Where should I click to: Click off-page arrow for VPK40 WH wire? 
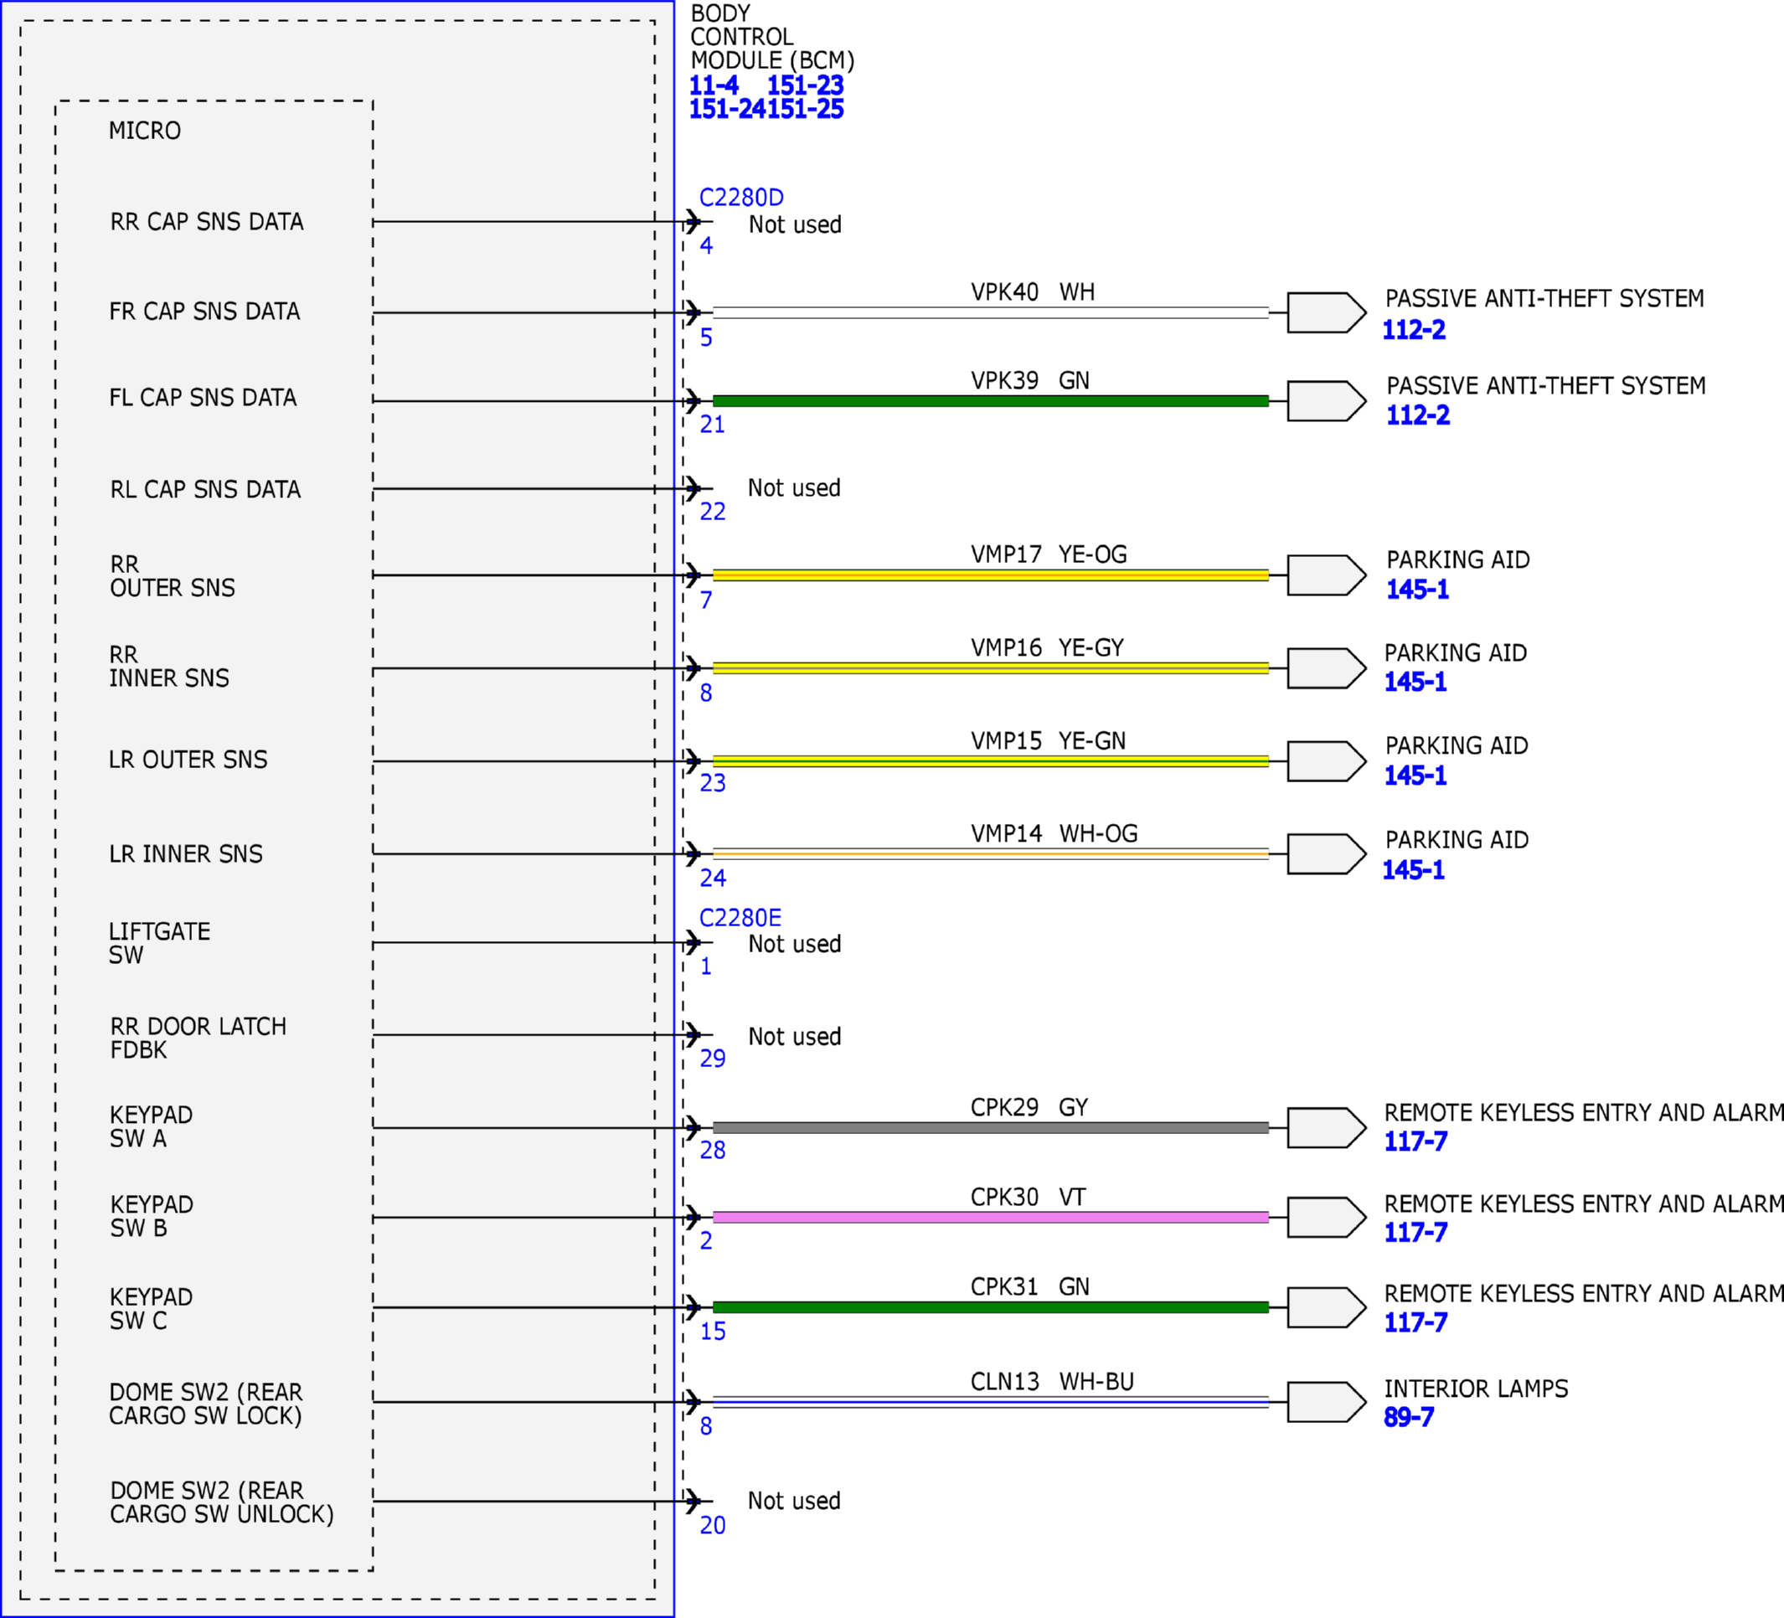(x=1327, y=312)
